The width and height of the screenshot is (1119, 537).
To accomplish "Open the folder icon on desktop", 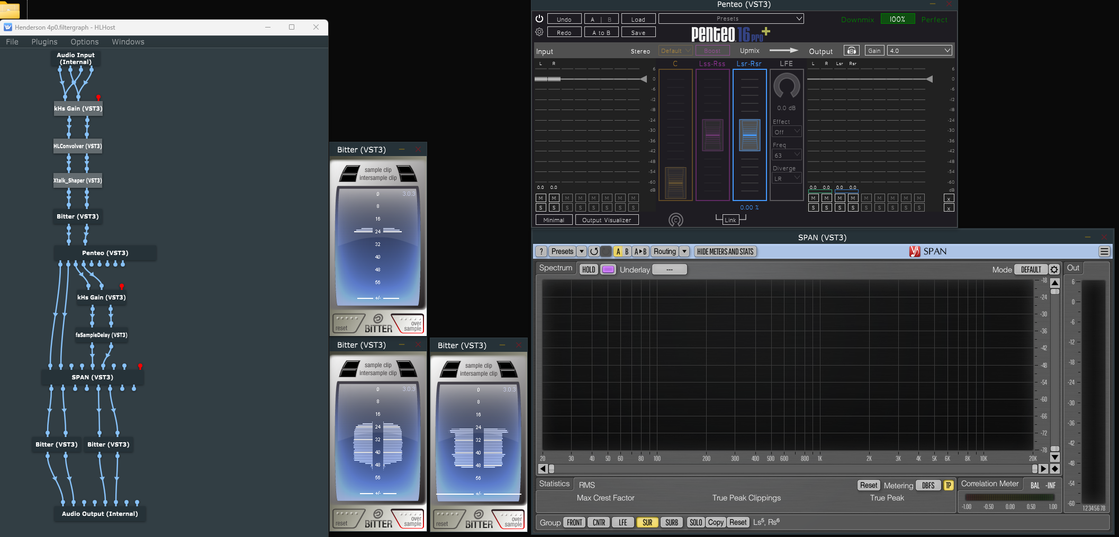I will tap(10, 10).
